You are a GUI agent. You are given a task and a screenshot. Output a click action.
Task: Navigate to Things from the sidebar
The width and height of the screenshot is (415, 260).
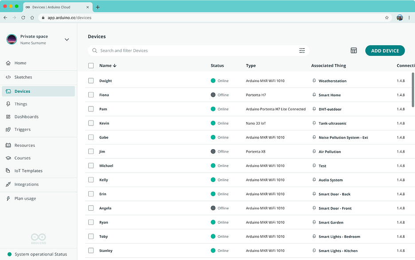[22, 103]
